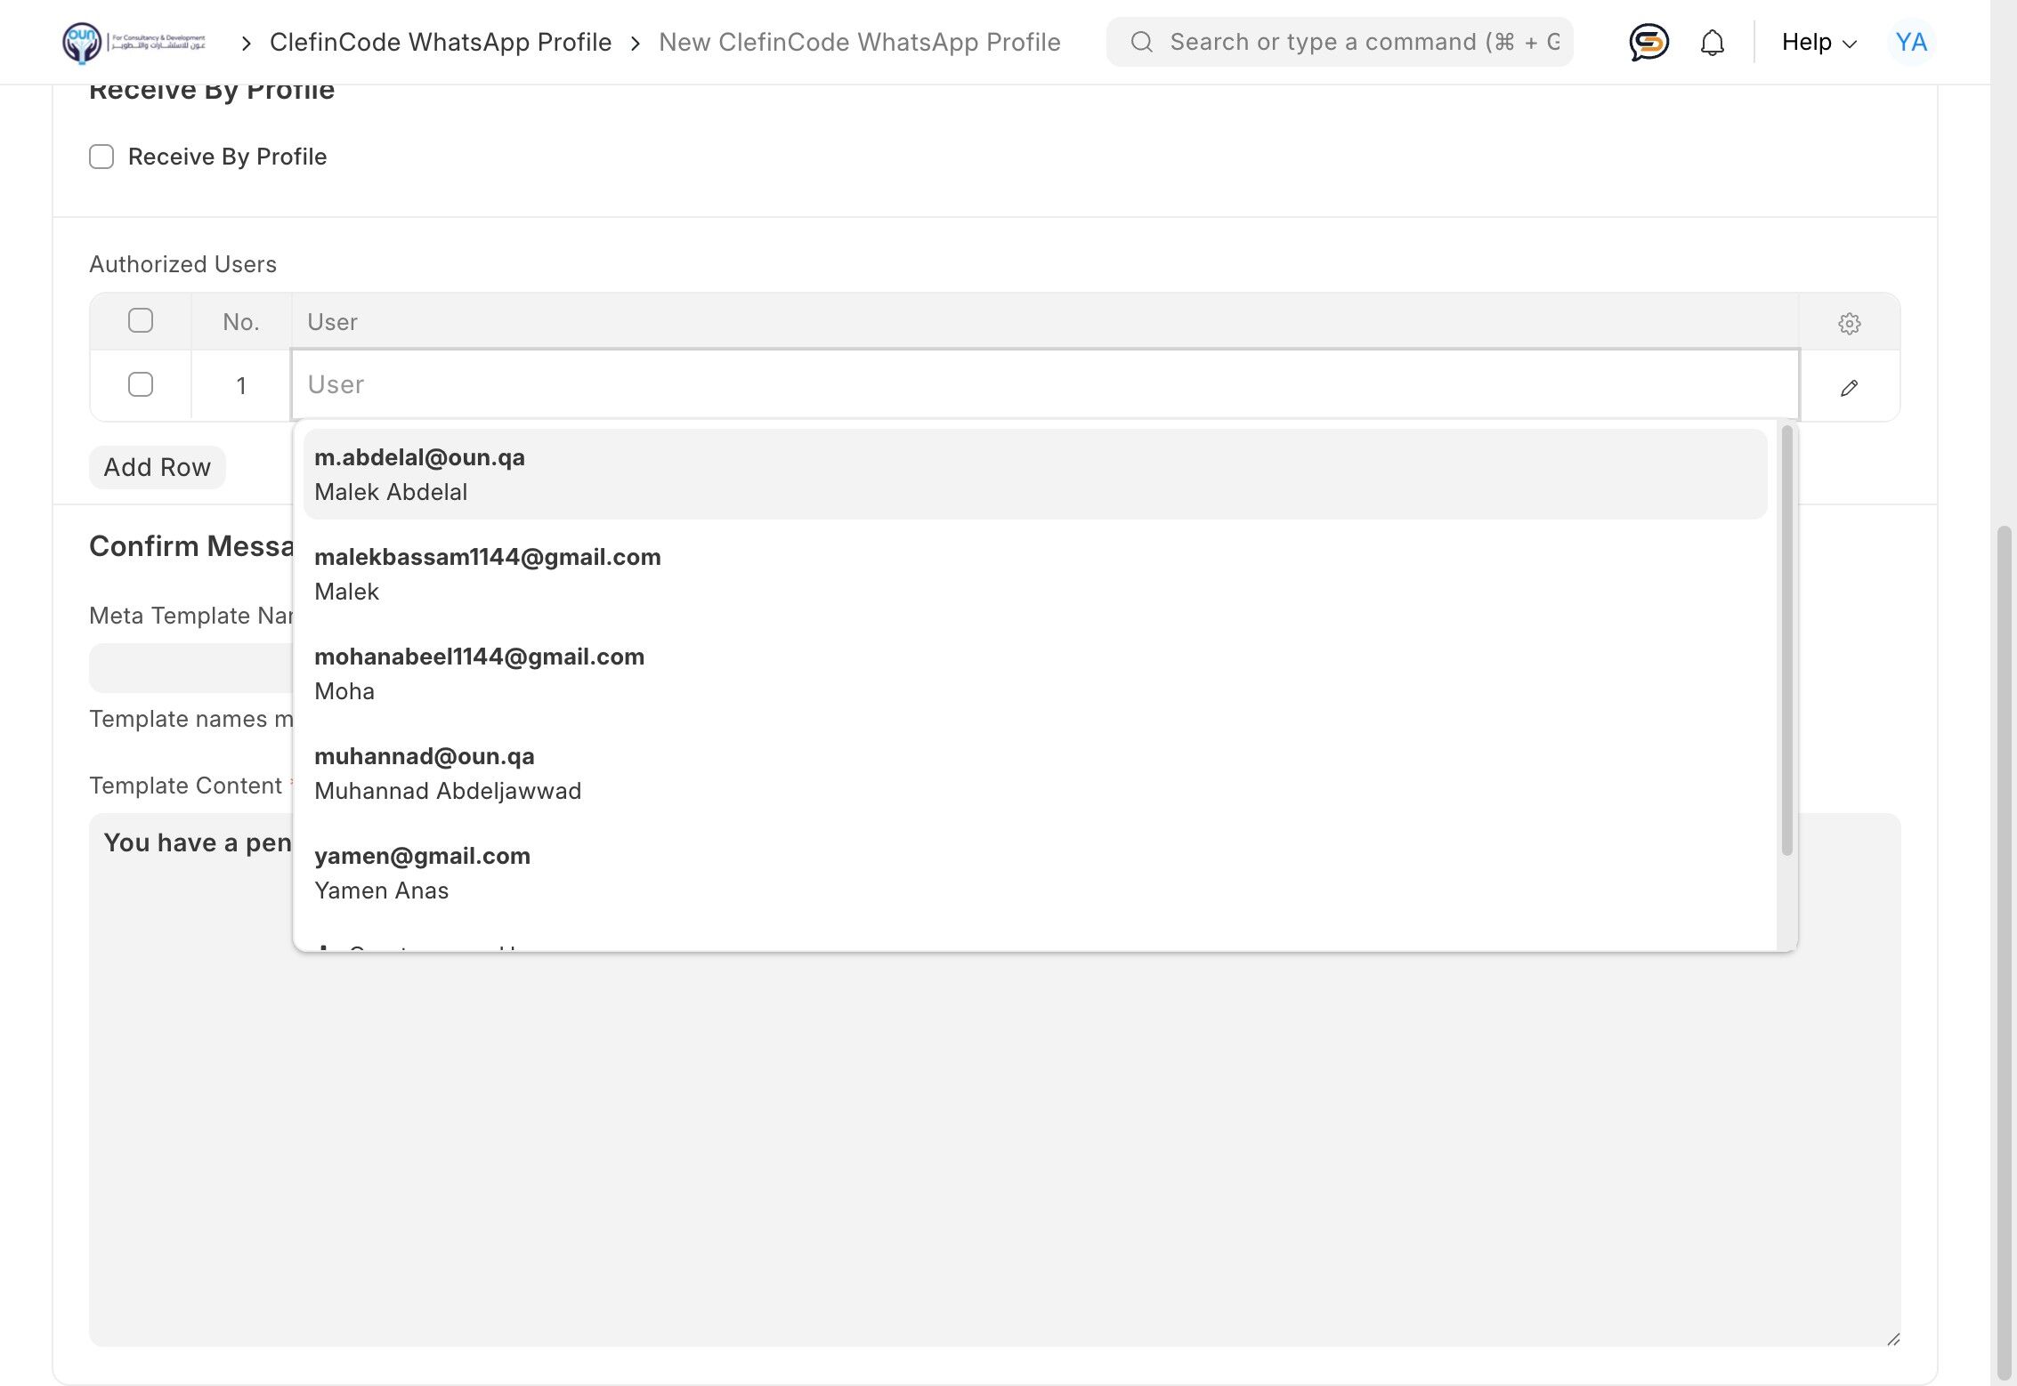Image resolution: width=2017 pixels, height=1386 pixels.
Task: Click the search magnifier icon
Action: pyautogui.click(x=1142, y=42)
